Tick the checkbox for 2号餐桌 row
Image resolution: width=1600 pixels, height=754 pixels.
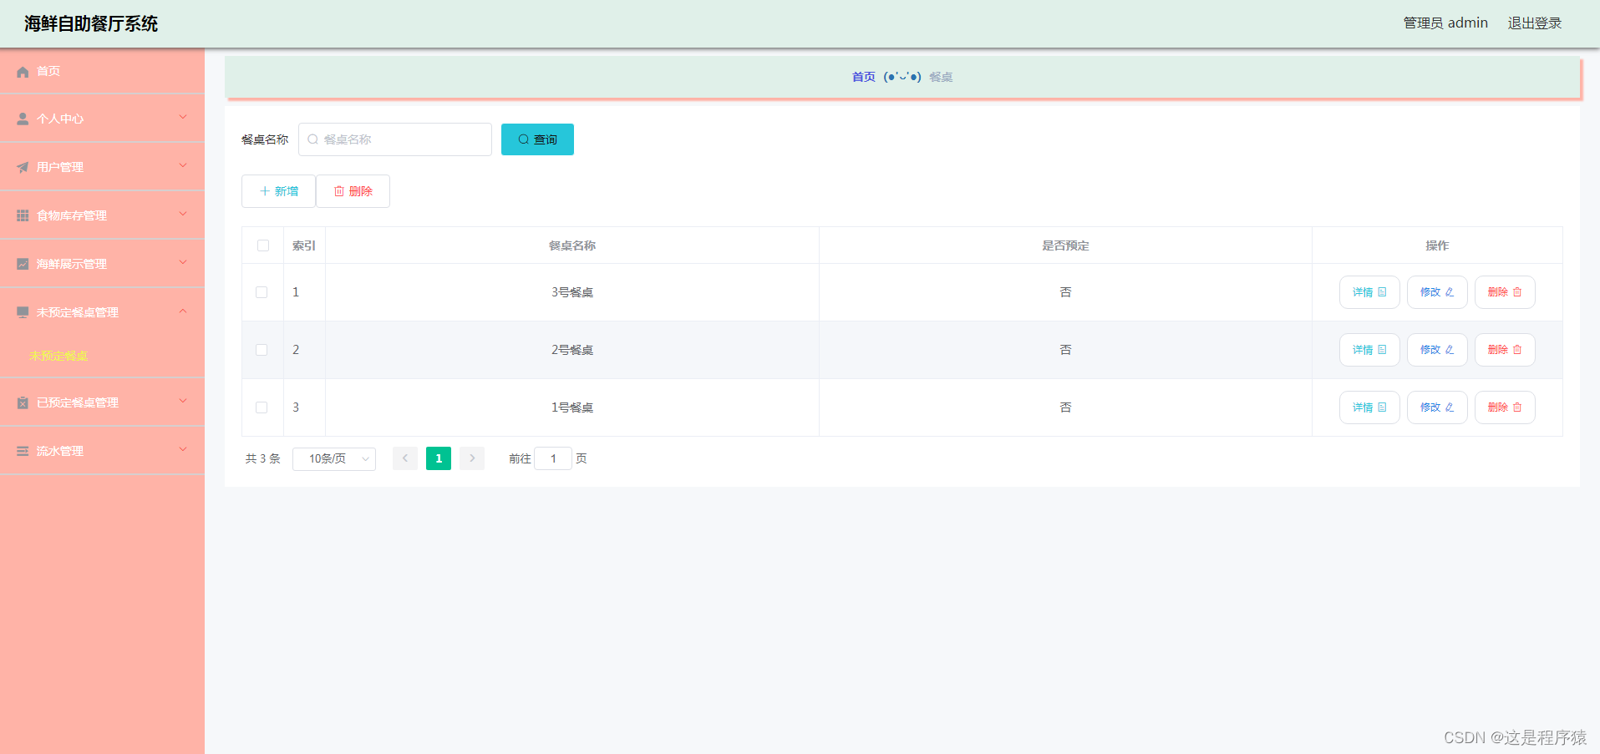pyautogui.click(x=262, y=350)
